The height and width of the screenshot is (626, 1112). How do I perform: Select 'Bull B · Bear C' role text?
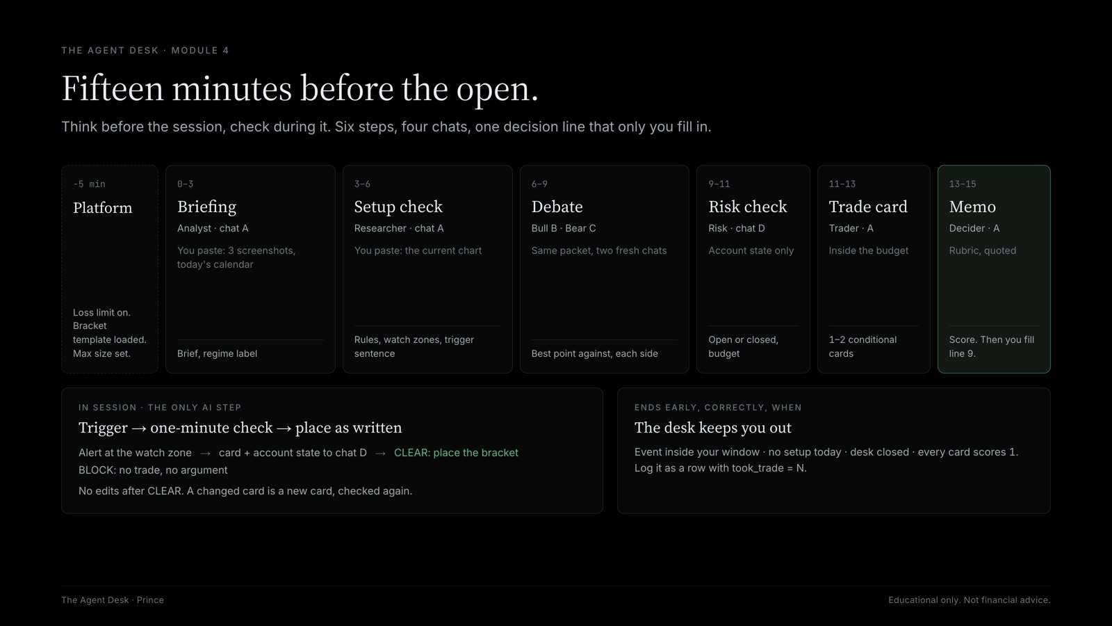tap(564, 228)
